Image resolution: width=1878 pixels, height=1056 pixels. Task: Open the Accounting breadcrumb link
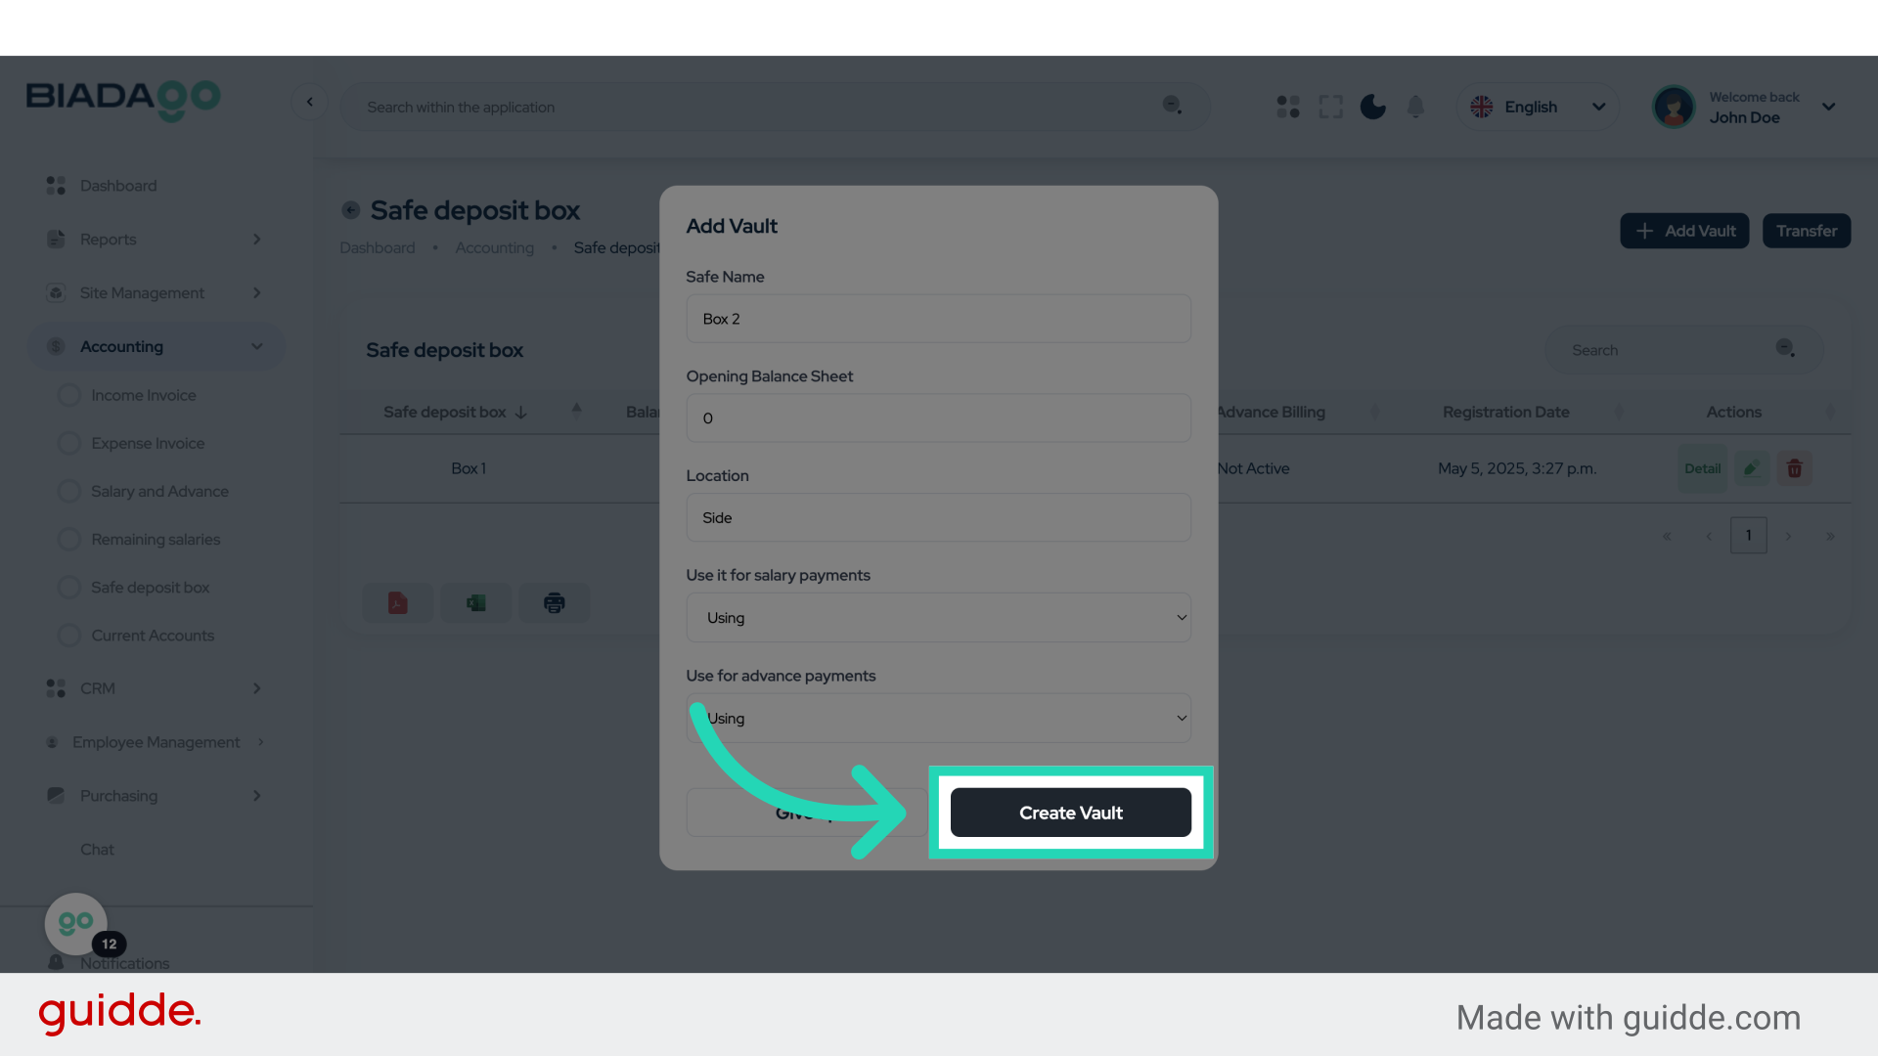[494, 247]
